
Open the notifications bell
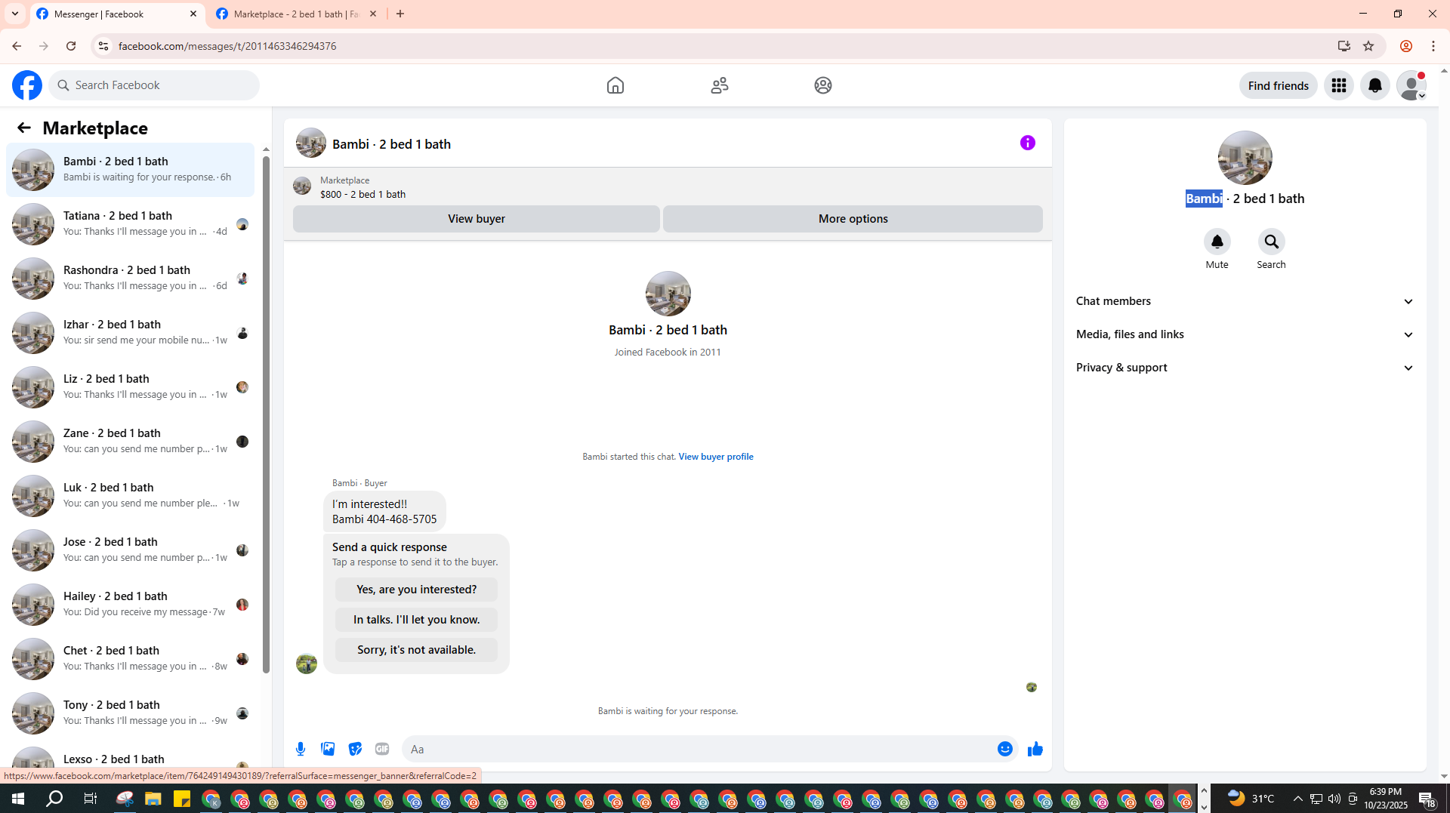click(x=1375, y=85)
